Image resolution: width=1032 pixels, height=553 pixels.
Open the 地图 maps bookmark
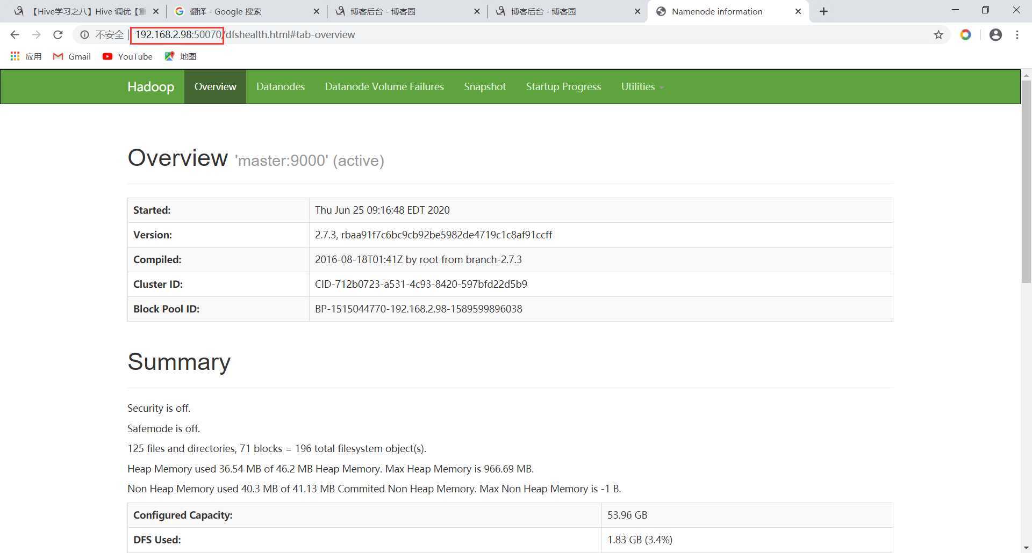(x=181, y=56)
